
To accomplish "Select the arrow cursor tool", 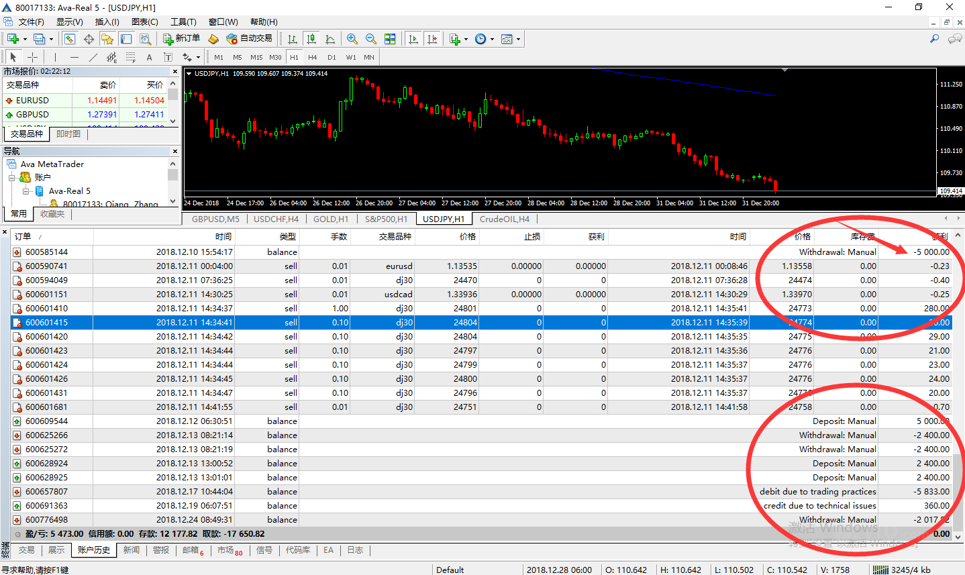I will click(13, 57).
